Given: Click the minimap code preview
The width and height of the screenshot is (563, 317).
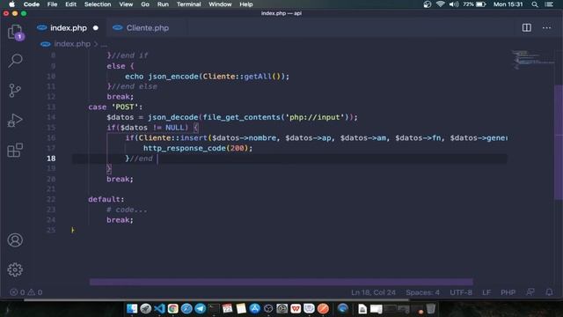Looking at the screenshot, I should tap(533, 60).
